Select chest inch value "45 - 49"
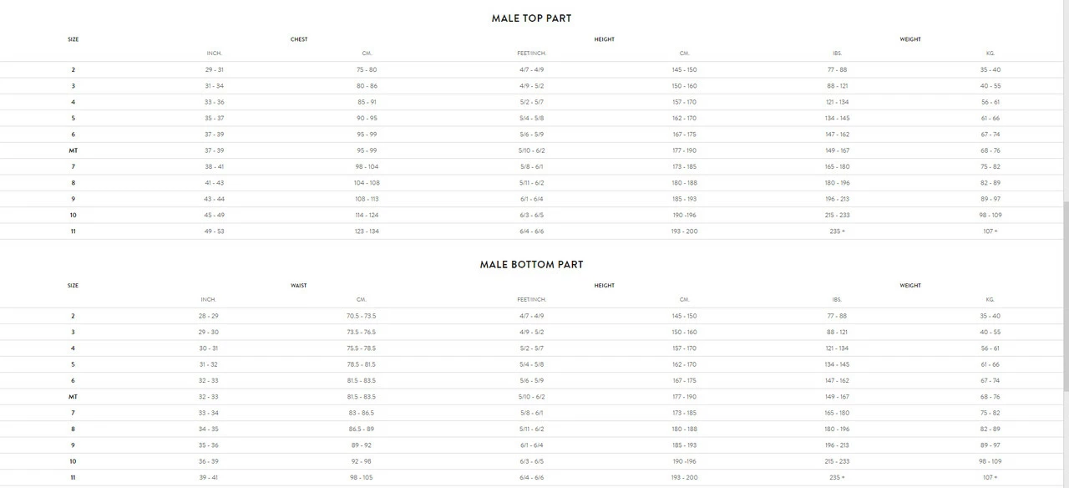Image resolution: width=1069 pixels, height=488 pixels. point(215,215)
